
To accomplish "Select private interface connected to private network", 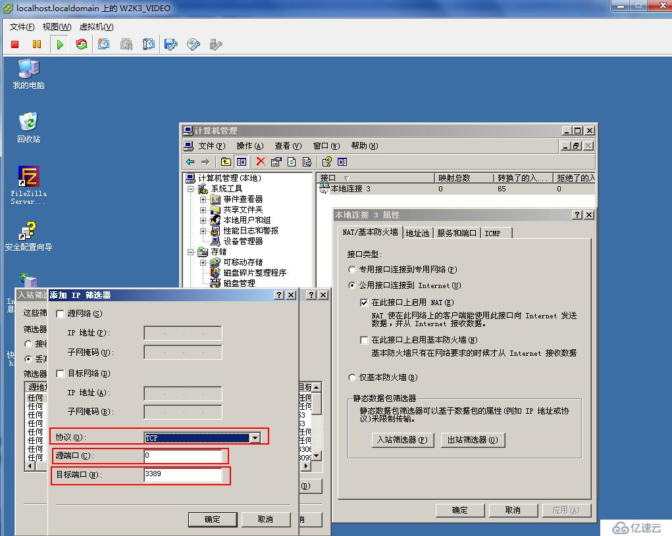I will pos(352,270).
